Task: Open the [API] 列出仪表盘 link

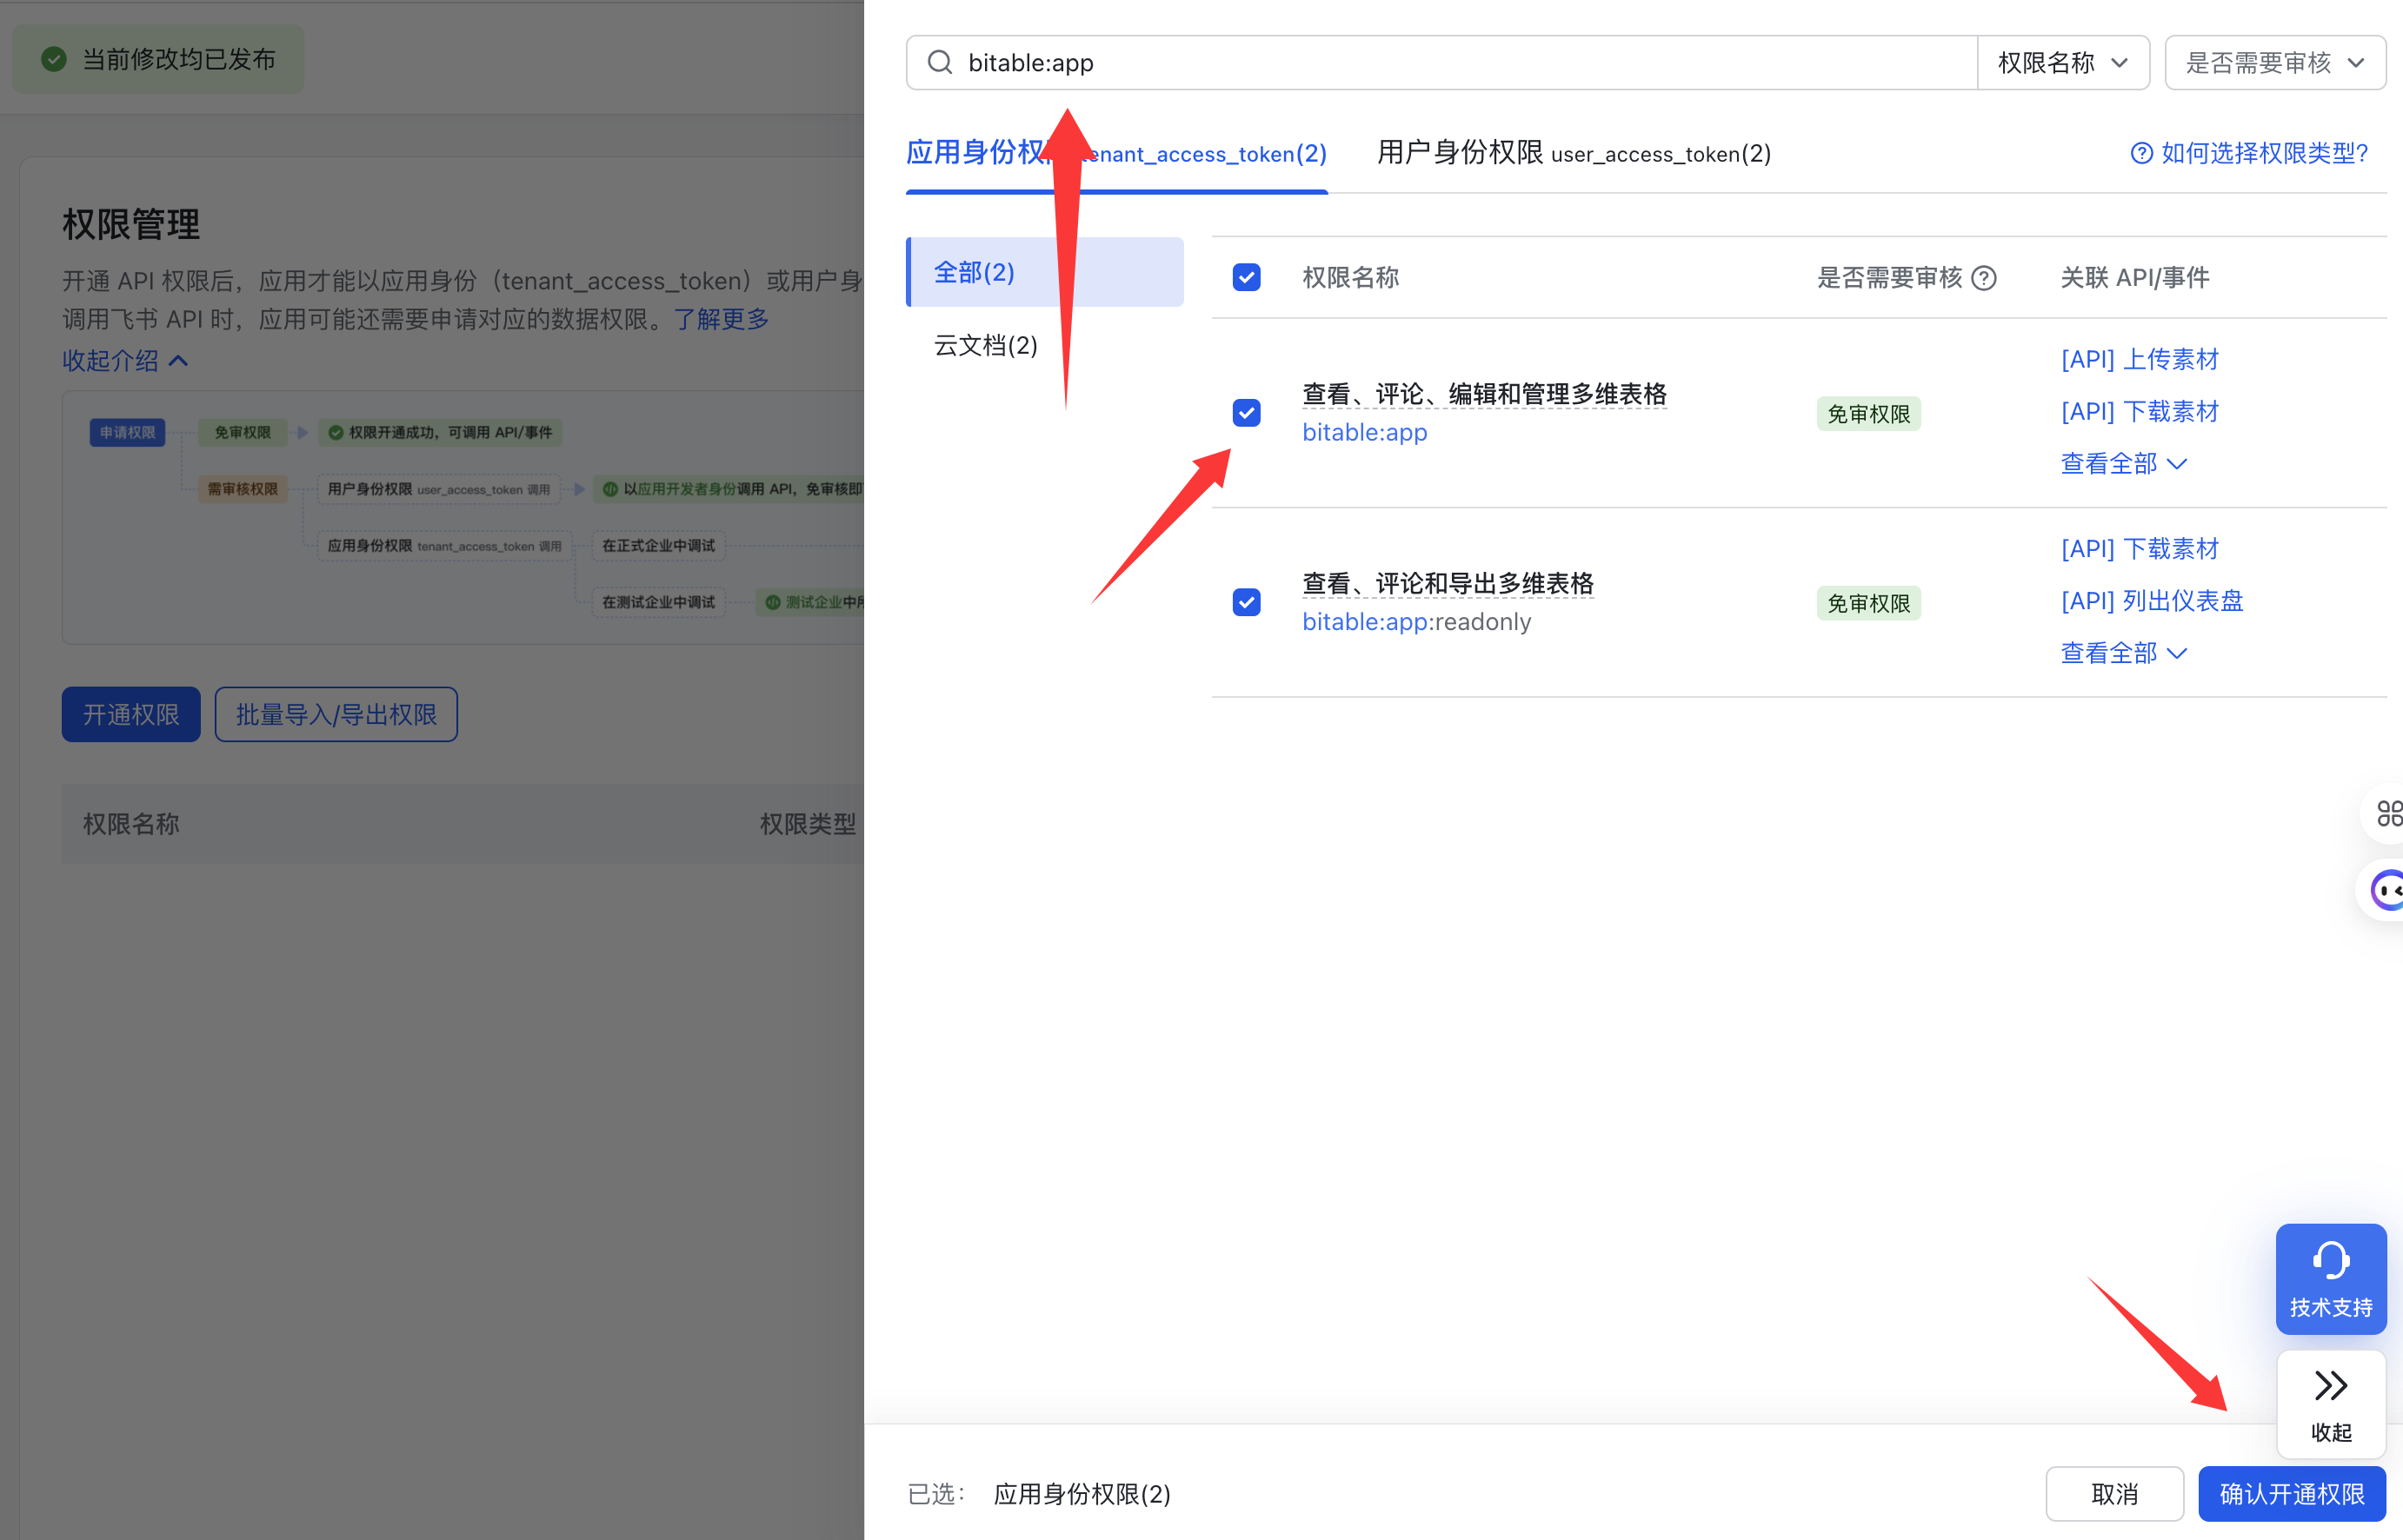Action: pyautogui.click(x=2151, y=601)
